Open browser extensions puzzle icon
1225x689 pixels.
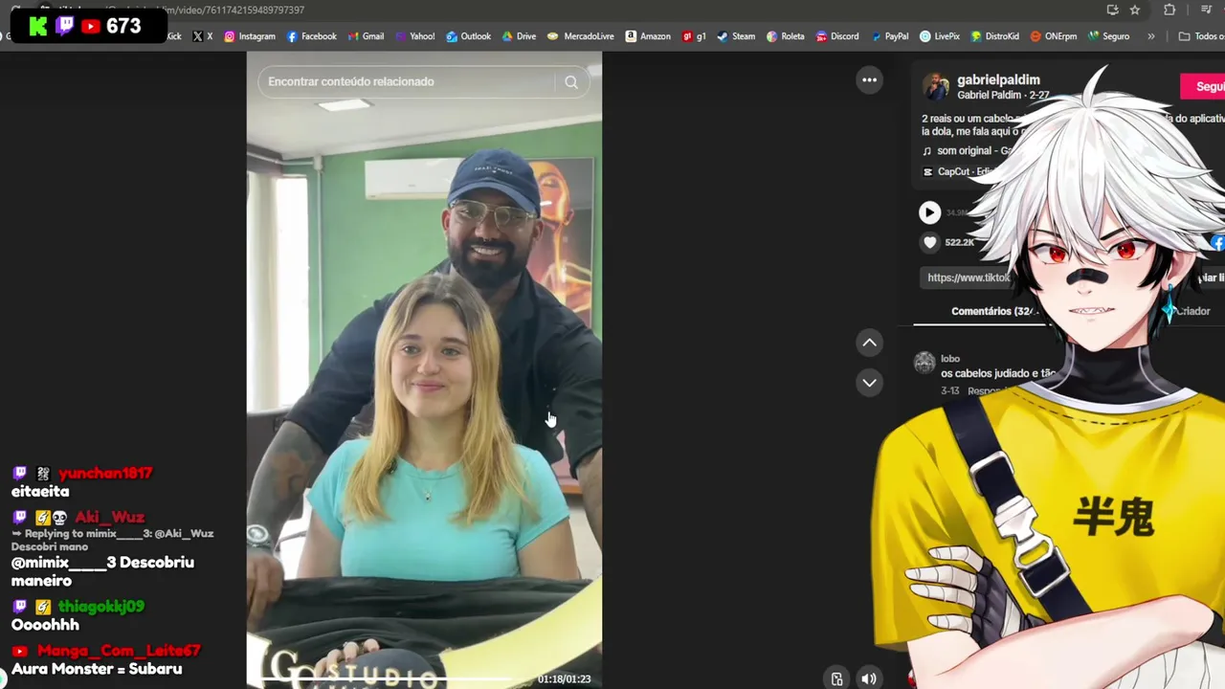click(1169, 10)
